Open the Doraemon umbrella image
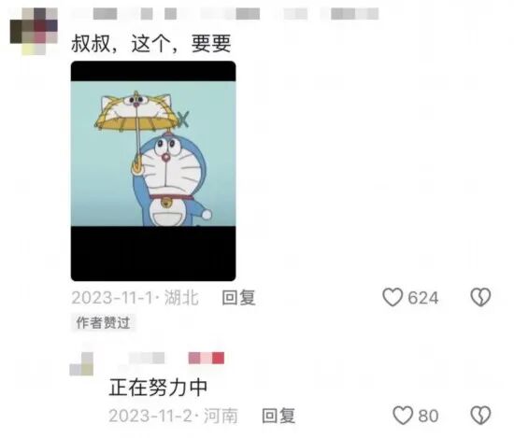Image resolution: width=514 pixels, height=438 pixels. [153, 171]
